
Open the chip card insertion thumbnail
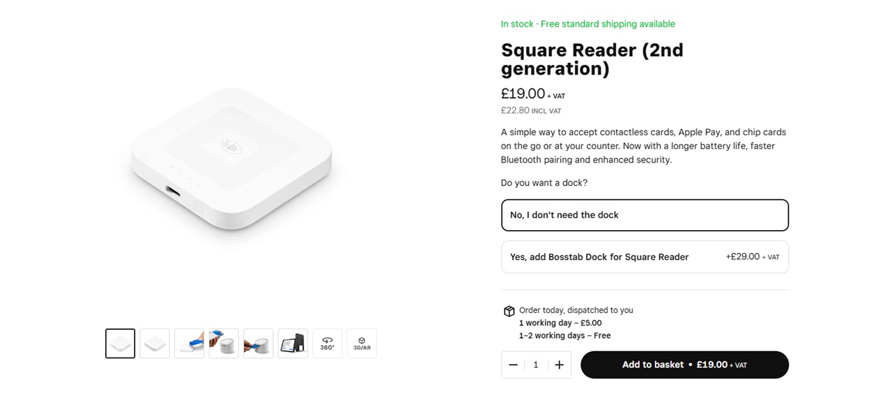[x=189, y=343]
